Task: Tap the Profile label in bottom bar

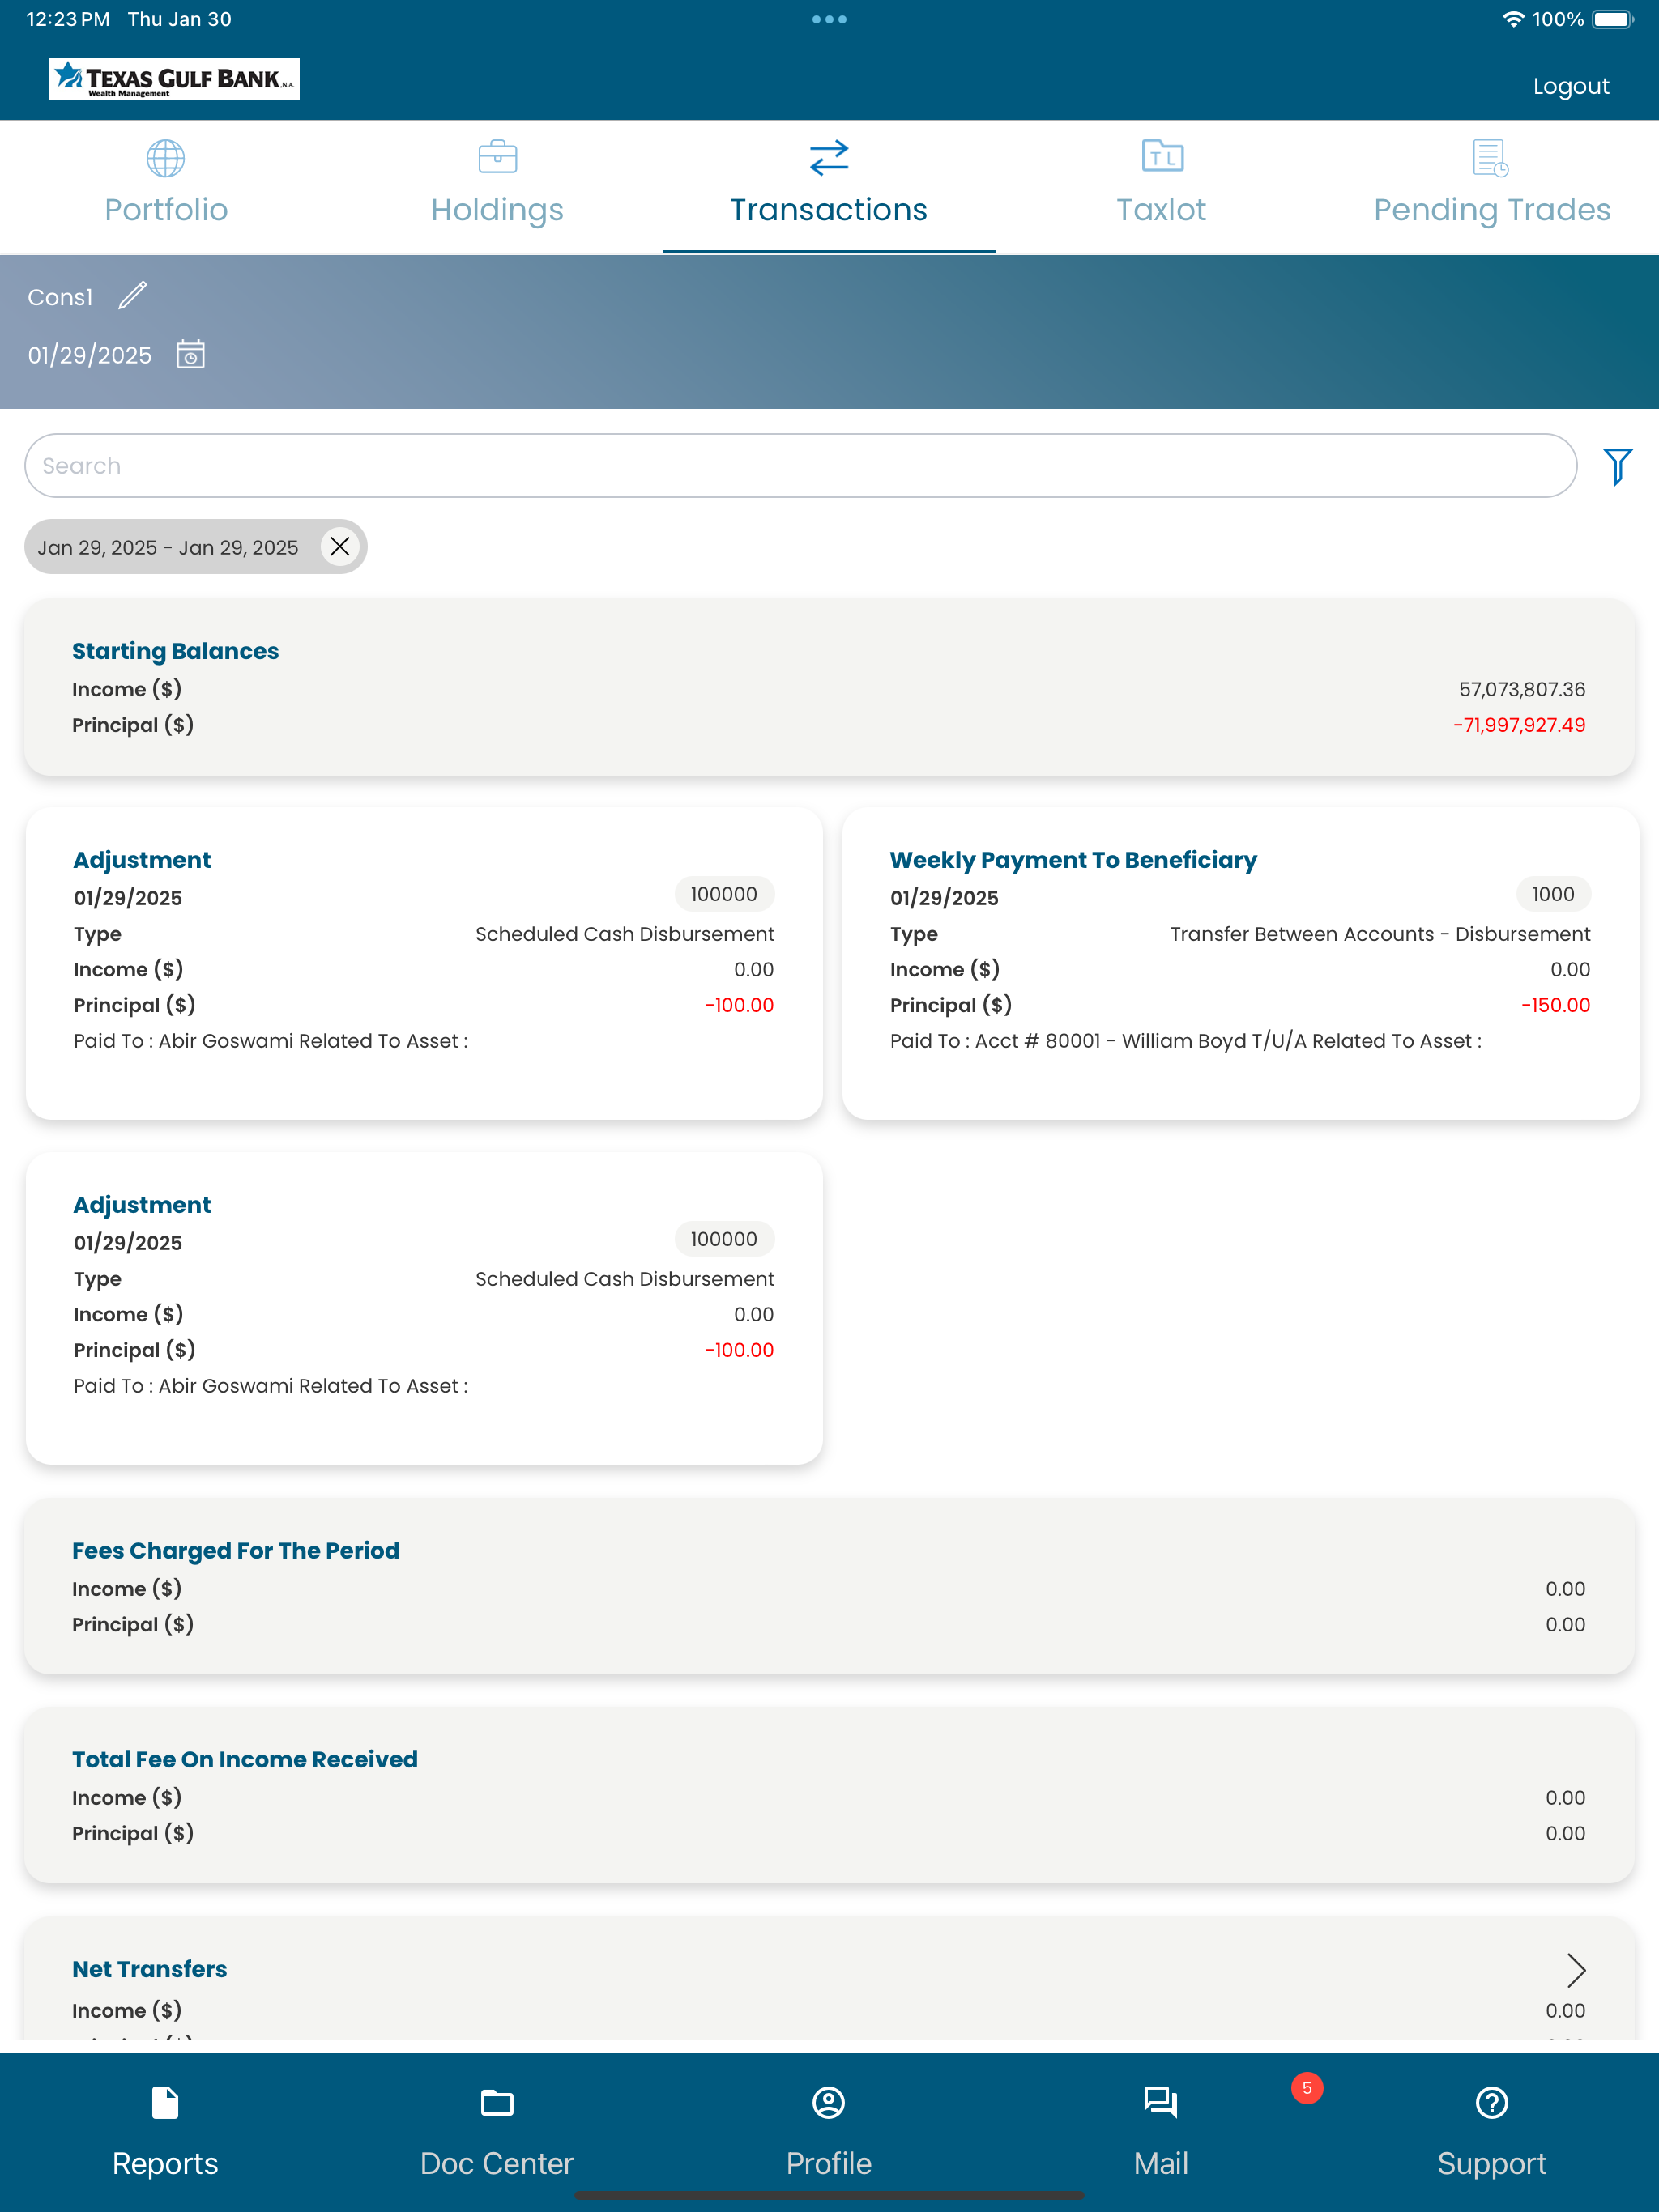Action: tap(829, 2163)
